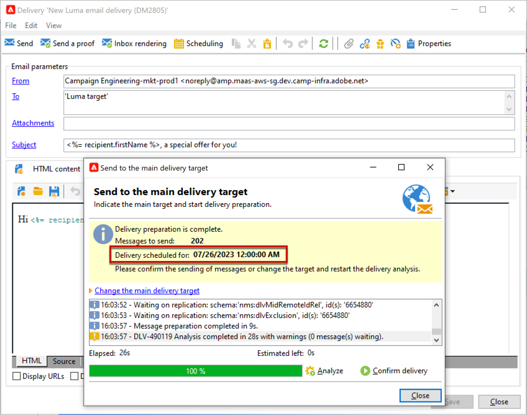Click Confirm delivery button
This screenshot has width=527, height=415.
tap(394, 371)
